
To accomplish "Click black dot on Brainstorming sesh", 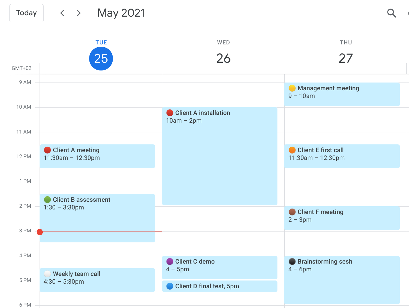I will 292,262.
